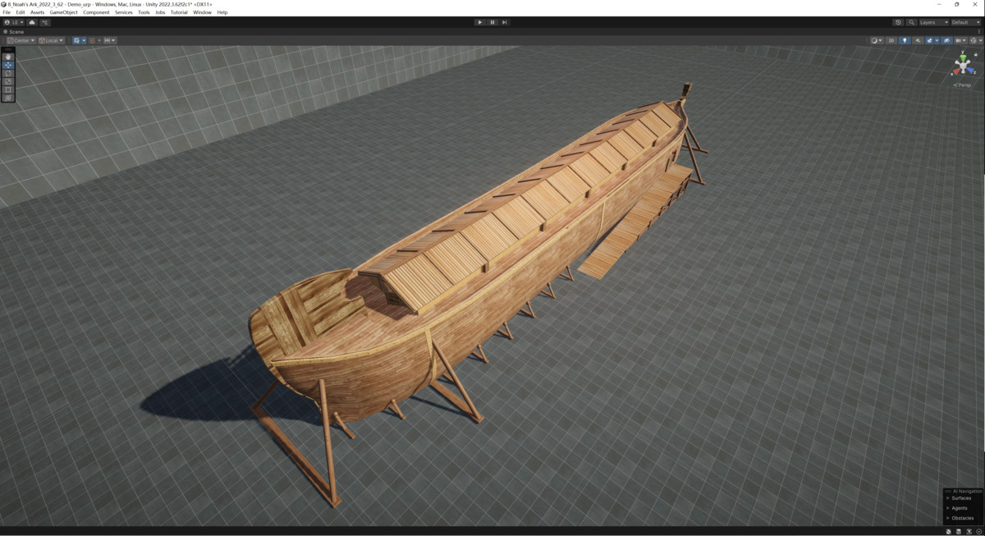The width and height of the screenshot is (985, 536).
Task: Click the Step frame button
Action: coord(504,22)
